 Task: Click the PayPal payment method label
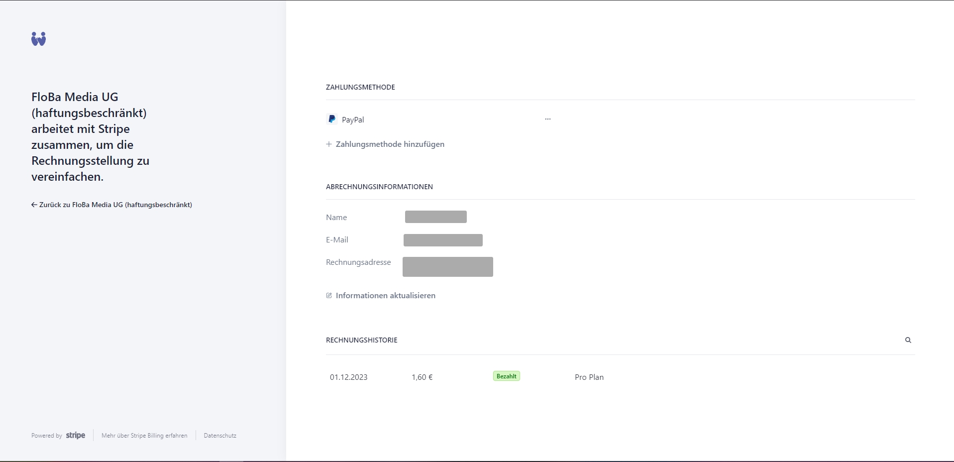[x=353, y=120]
